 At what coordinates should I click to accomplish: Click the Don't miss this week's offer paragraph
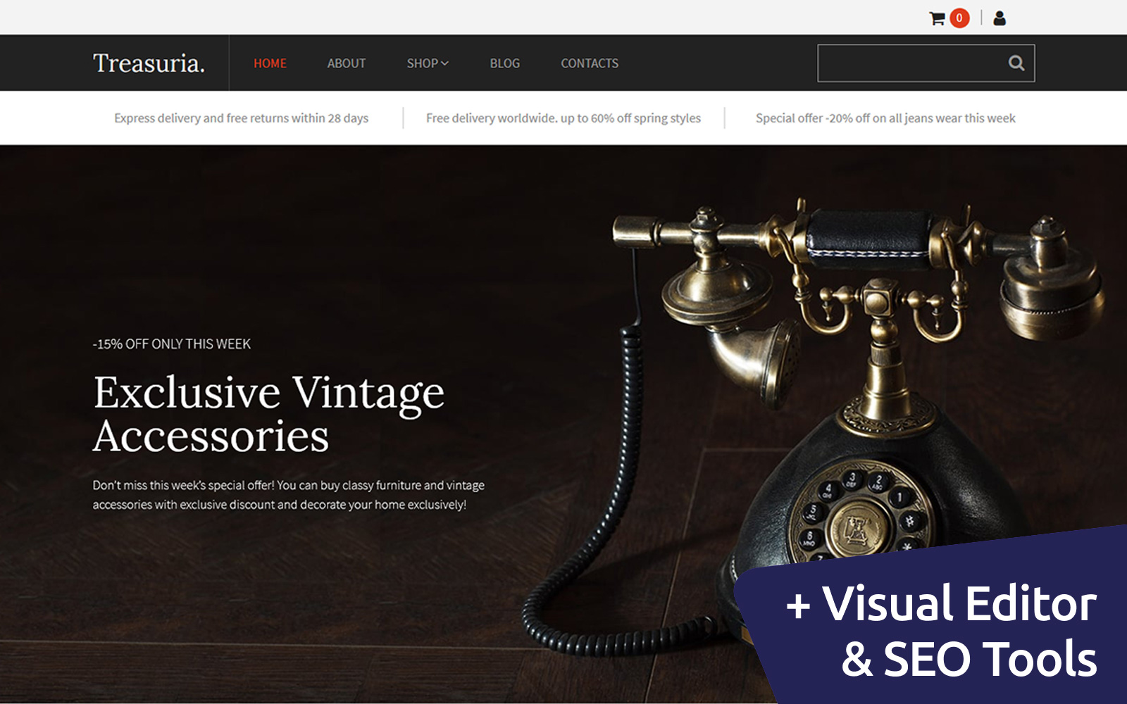(289, 495)
